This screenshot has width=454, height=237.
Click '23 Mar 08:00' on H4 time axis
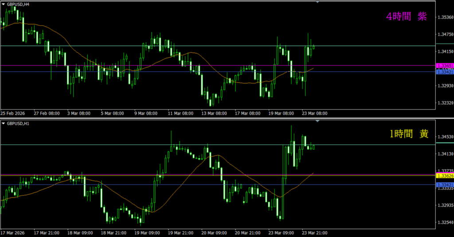click(x=314, y=114)
